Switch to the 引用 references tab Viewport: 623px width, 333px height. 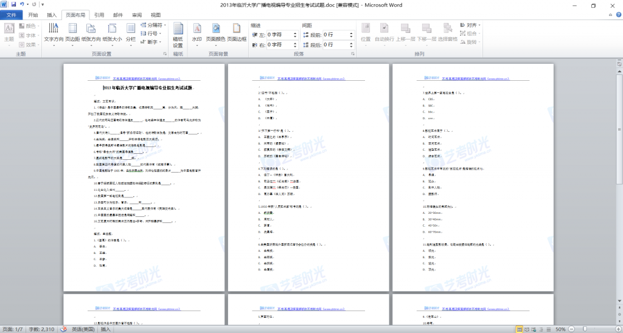pos(99,15)
